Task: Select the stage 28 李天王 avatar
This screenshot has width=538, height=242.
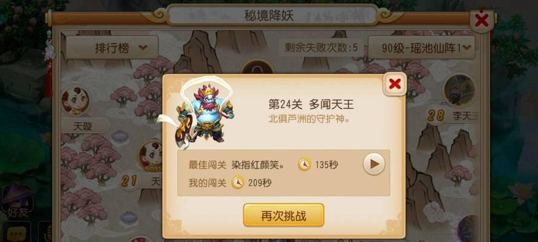Action: click(459, 90)
